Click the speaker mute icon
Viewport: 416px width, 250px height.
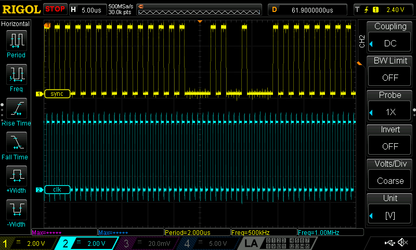[402, 243]
